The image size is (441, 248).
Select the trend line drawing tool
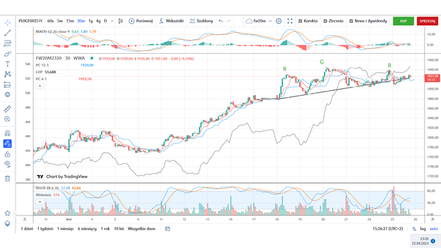pyautogui.click(x=8, y=33)
